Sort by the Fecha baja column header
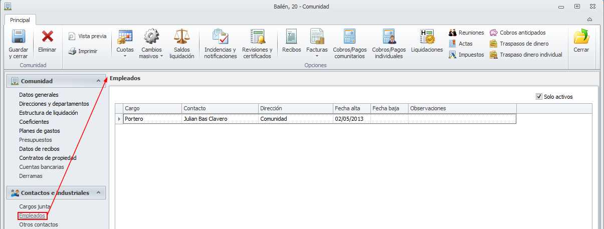604x229 pixels. [x=389, y=108]
